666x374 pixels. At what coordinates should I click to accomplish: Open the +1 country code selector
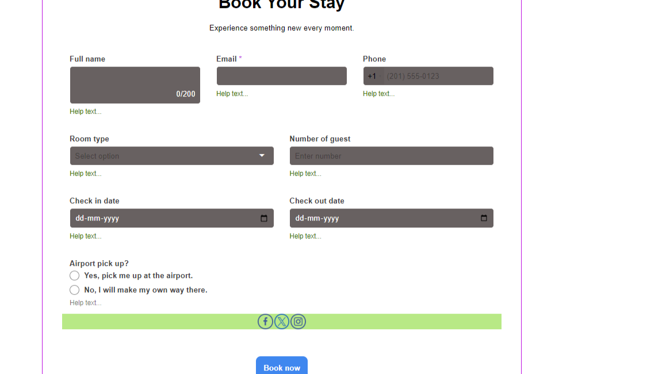(373, 76)
